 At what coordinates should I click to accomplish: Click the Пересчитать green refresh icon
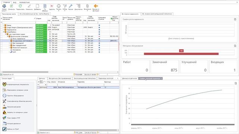point(20,6)
